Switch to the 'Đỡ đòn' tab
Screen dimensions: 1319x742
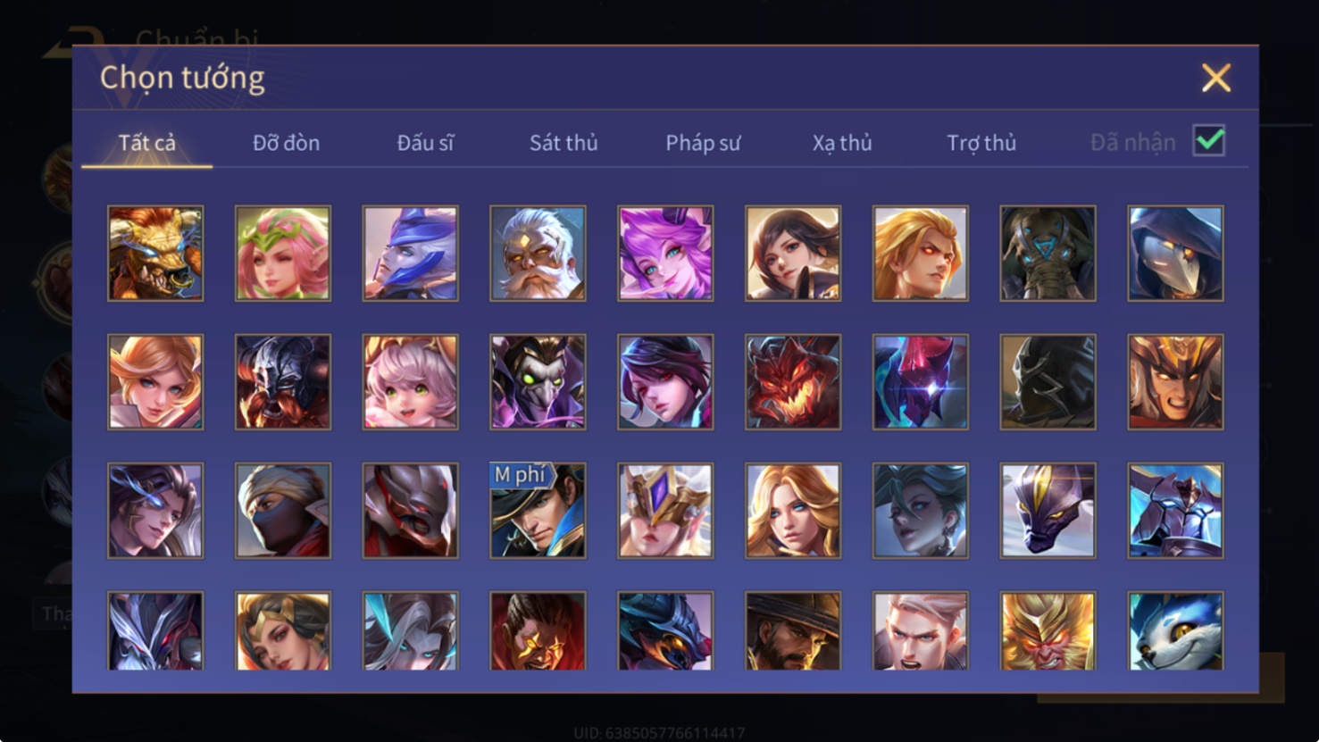286,143
